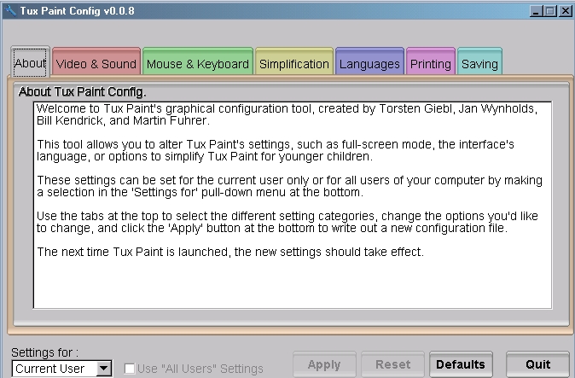Viewport: 575px width, 378px height.
Task: Open the Languages tab
Action: [x=369, y=63]
